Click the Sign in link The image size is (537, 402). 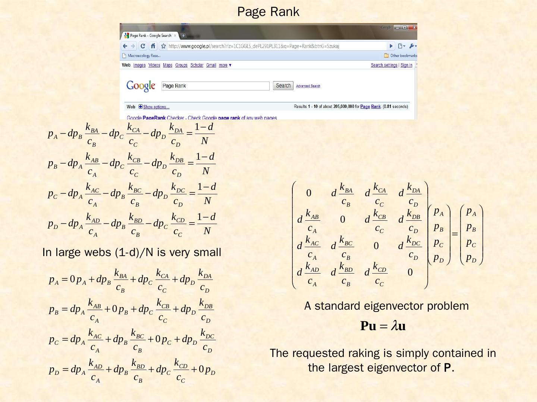point(406,65)
